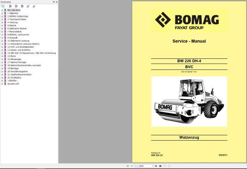This screenshot has height=169, width=247.
Task: Click the blue bookmark toolbar icon
Action: [x=22, y=6]
